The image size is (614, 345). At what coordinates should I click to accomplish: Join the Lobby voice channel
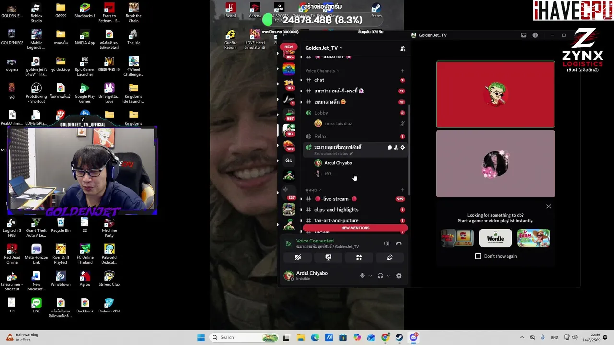coord(355,113)
